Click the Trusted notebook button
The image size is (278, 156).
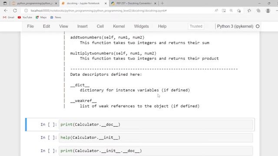(x=196, y=26)
